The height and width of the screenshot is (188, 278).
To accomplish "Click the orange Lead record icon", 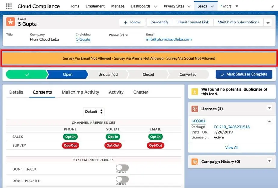I will 11,22.
